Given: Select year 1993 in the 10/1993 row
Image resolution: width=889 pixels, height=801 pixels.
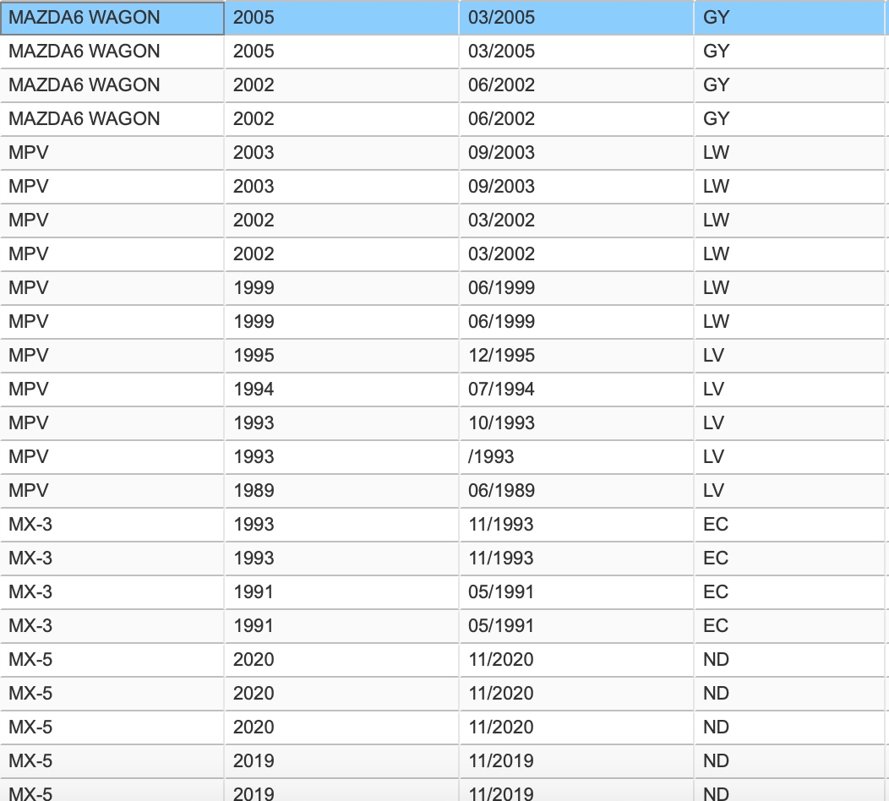Looking at the screenshot, I should tap(342, 423).
